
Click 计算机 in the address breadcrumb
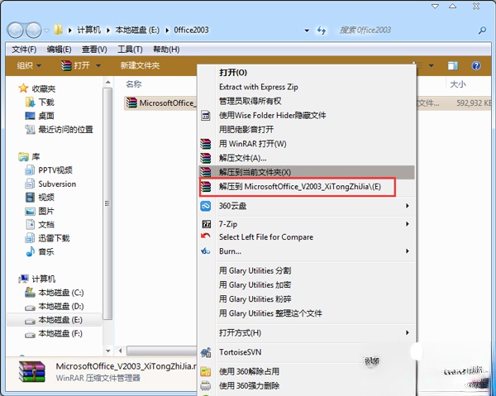89,30
